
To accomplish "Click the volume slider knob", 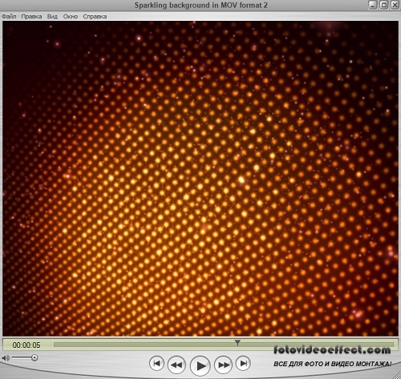I will 34,357.
